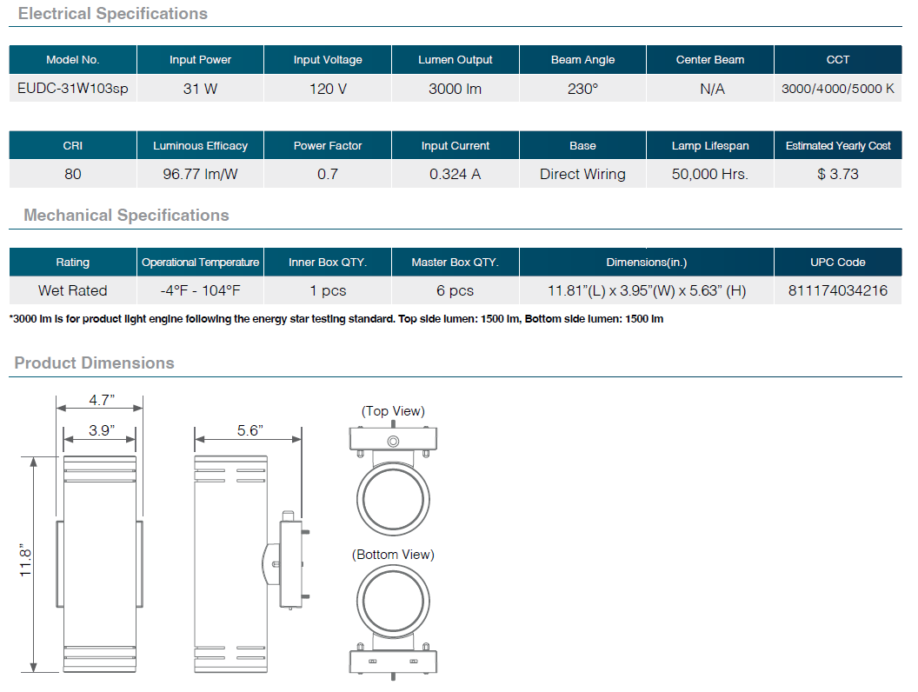Click the Wet Rated rating cell
This screenshot has height=692, width=918.
73,290
